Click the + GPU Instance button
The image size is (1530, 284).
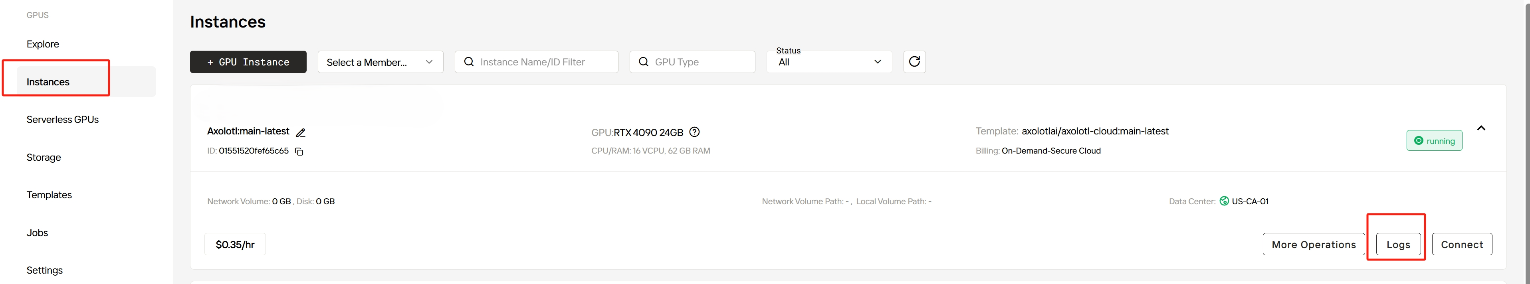248,62
